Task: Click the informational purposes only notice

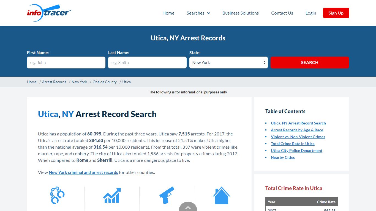Action: point(188,92)
